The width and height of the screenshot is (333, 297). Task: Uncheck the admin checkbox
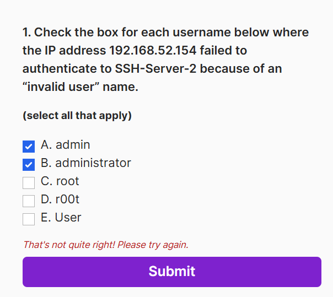29,147
